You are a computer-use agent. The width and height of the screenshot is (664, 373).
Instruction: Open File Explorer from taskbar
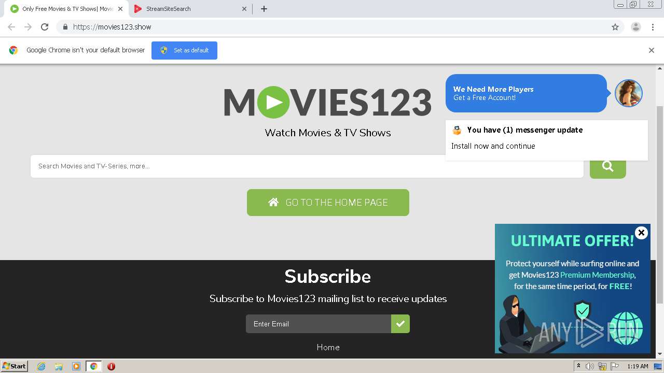coord(59,366)
